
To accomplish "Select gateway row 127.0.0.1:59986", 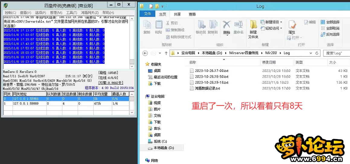I will pyautogui.click(x=66, y=99).
